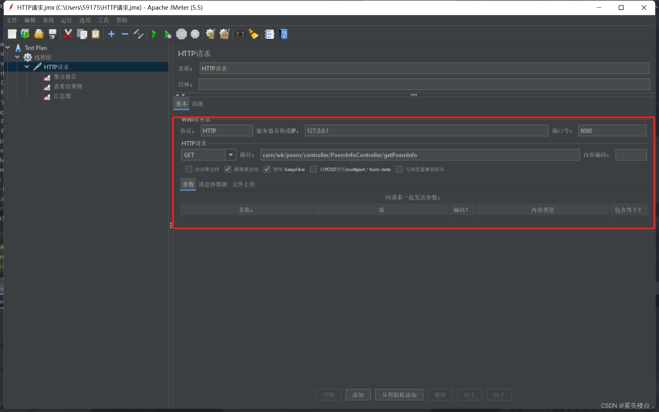Select 聚合报告 listener in tree
Image resolution: width=659 pixels, height=412 pixels.
coord(65,77)
